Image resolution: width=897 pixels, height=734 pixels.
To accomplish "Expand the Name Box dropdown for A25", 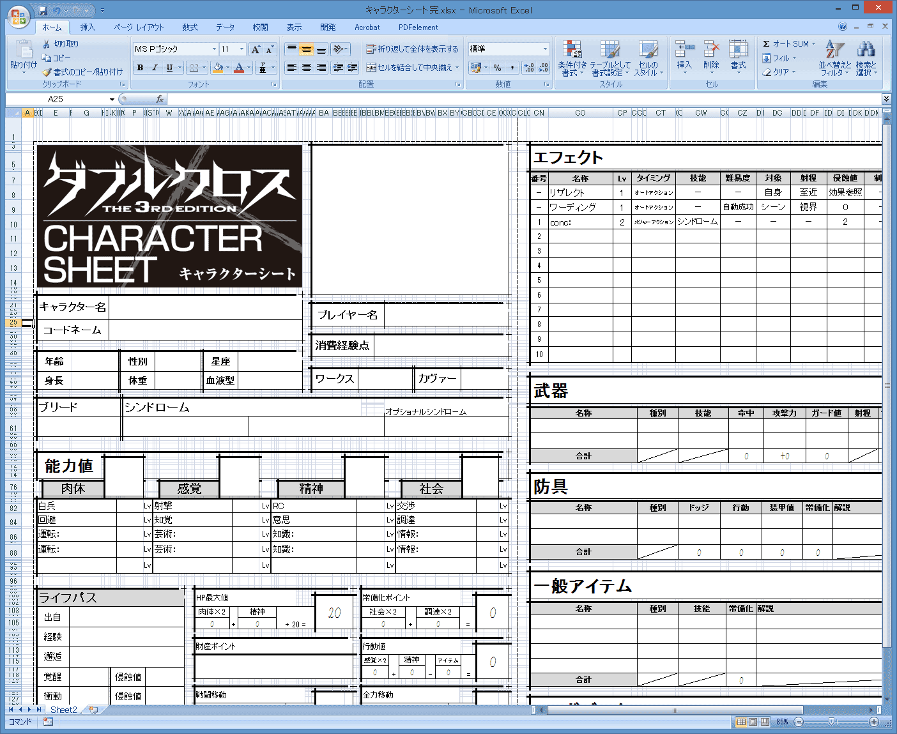I will pyautogui.click(x=112, y=99).
